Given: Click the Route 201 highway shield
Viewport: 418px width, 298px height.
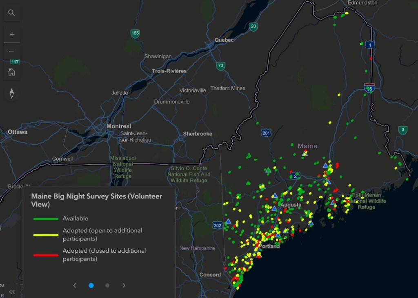Looking at the screenshot, I should (x=266, y=132).
